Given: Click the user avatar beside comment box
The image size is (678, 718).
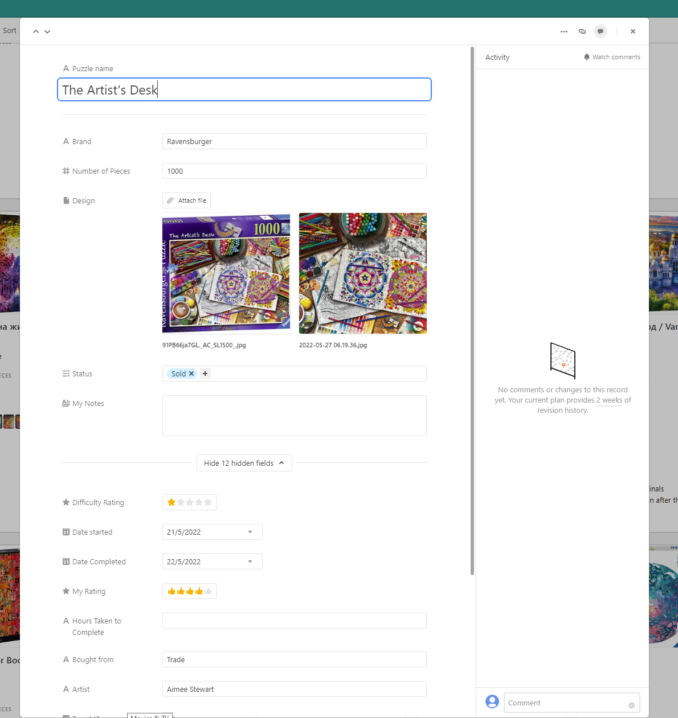Looking at the screenshot, I should (x=492, y=701).
